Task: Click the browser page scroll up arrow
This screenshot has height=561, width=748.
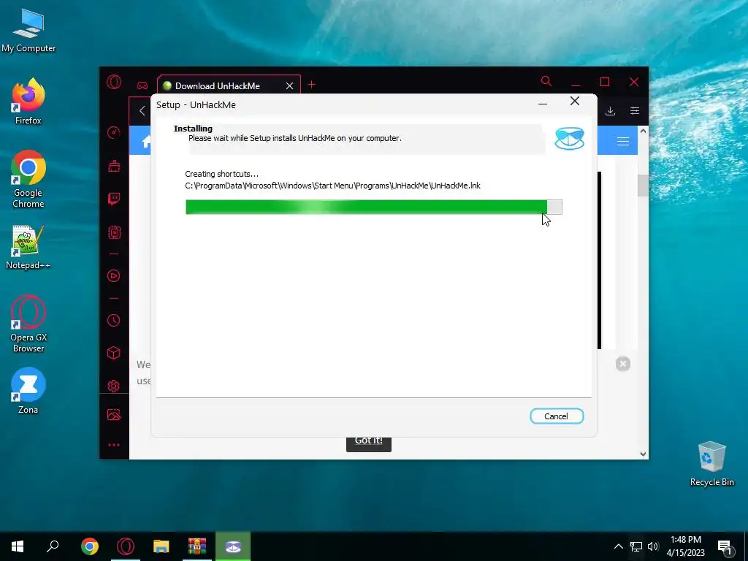Action: 643,131
